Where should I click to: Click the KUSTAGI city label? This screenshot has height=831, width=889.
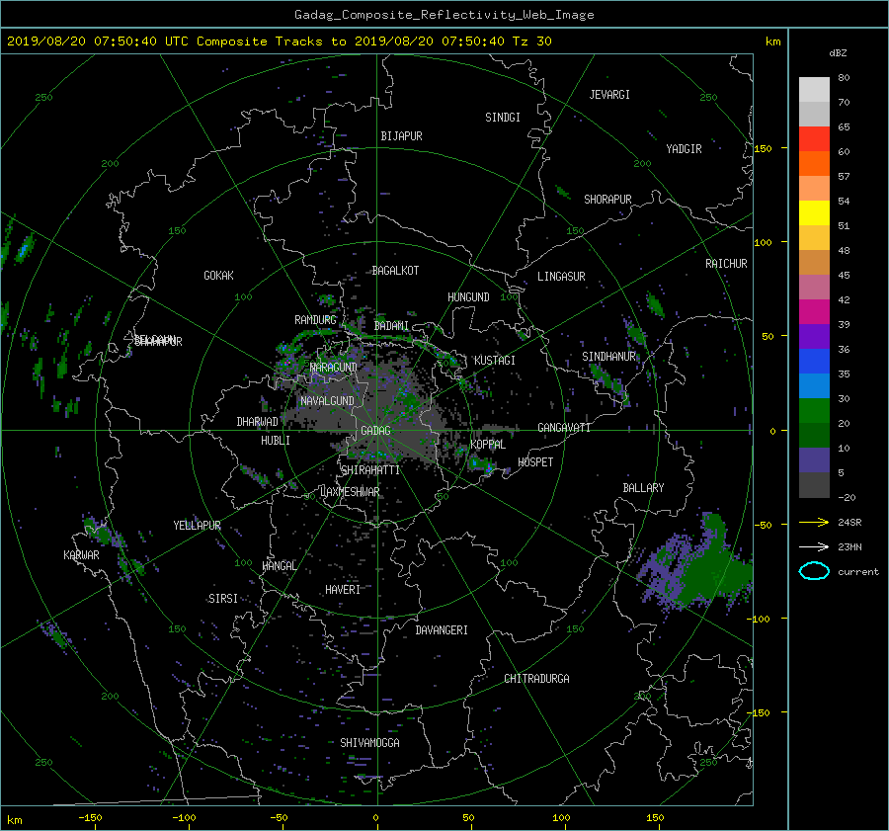point(495,361)
